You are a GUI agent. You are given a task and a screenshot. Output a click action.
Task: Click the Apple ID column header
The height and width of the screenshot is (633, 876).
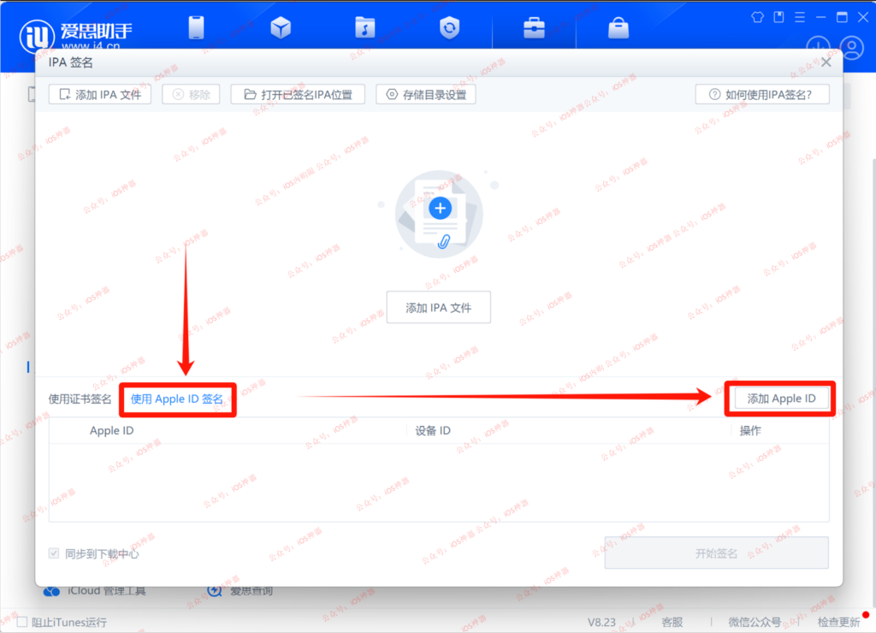point(112,431)
